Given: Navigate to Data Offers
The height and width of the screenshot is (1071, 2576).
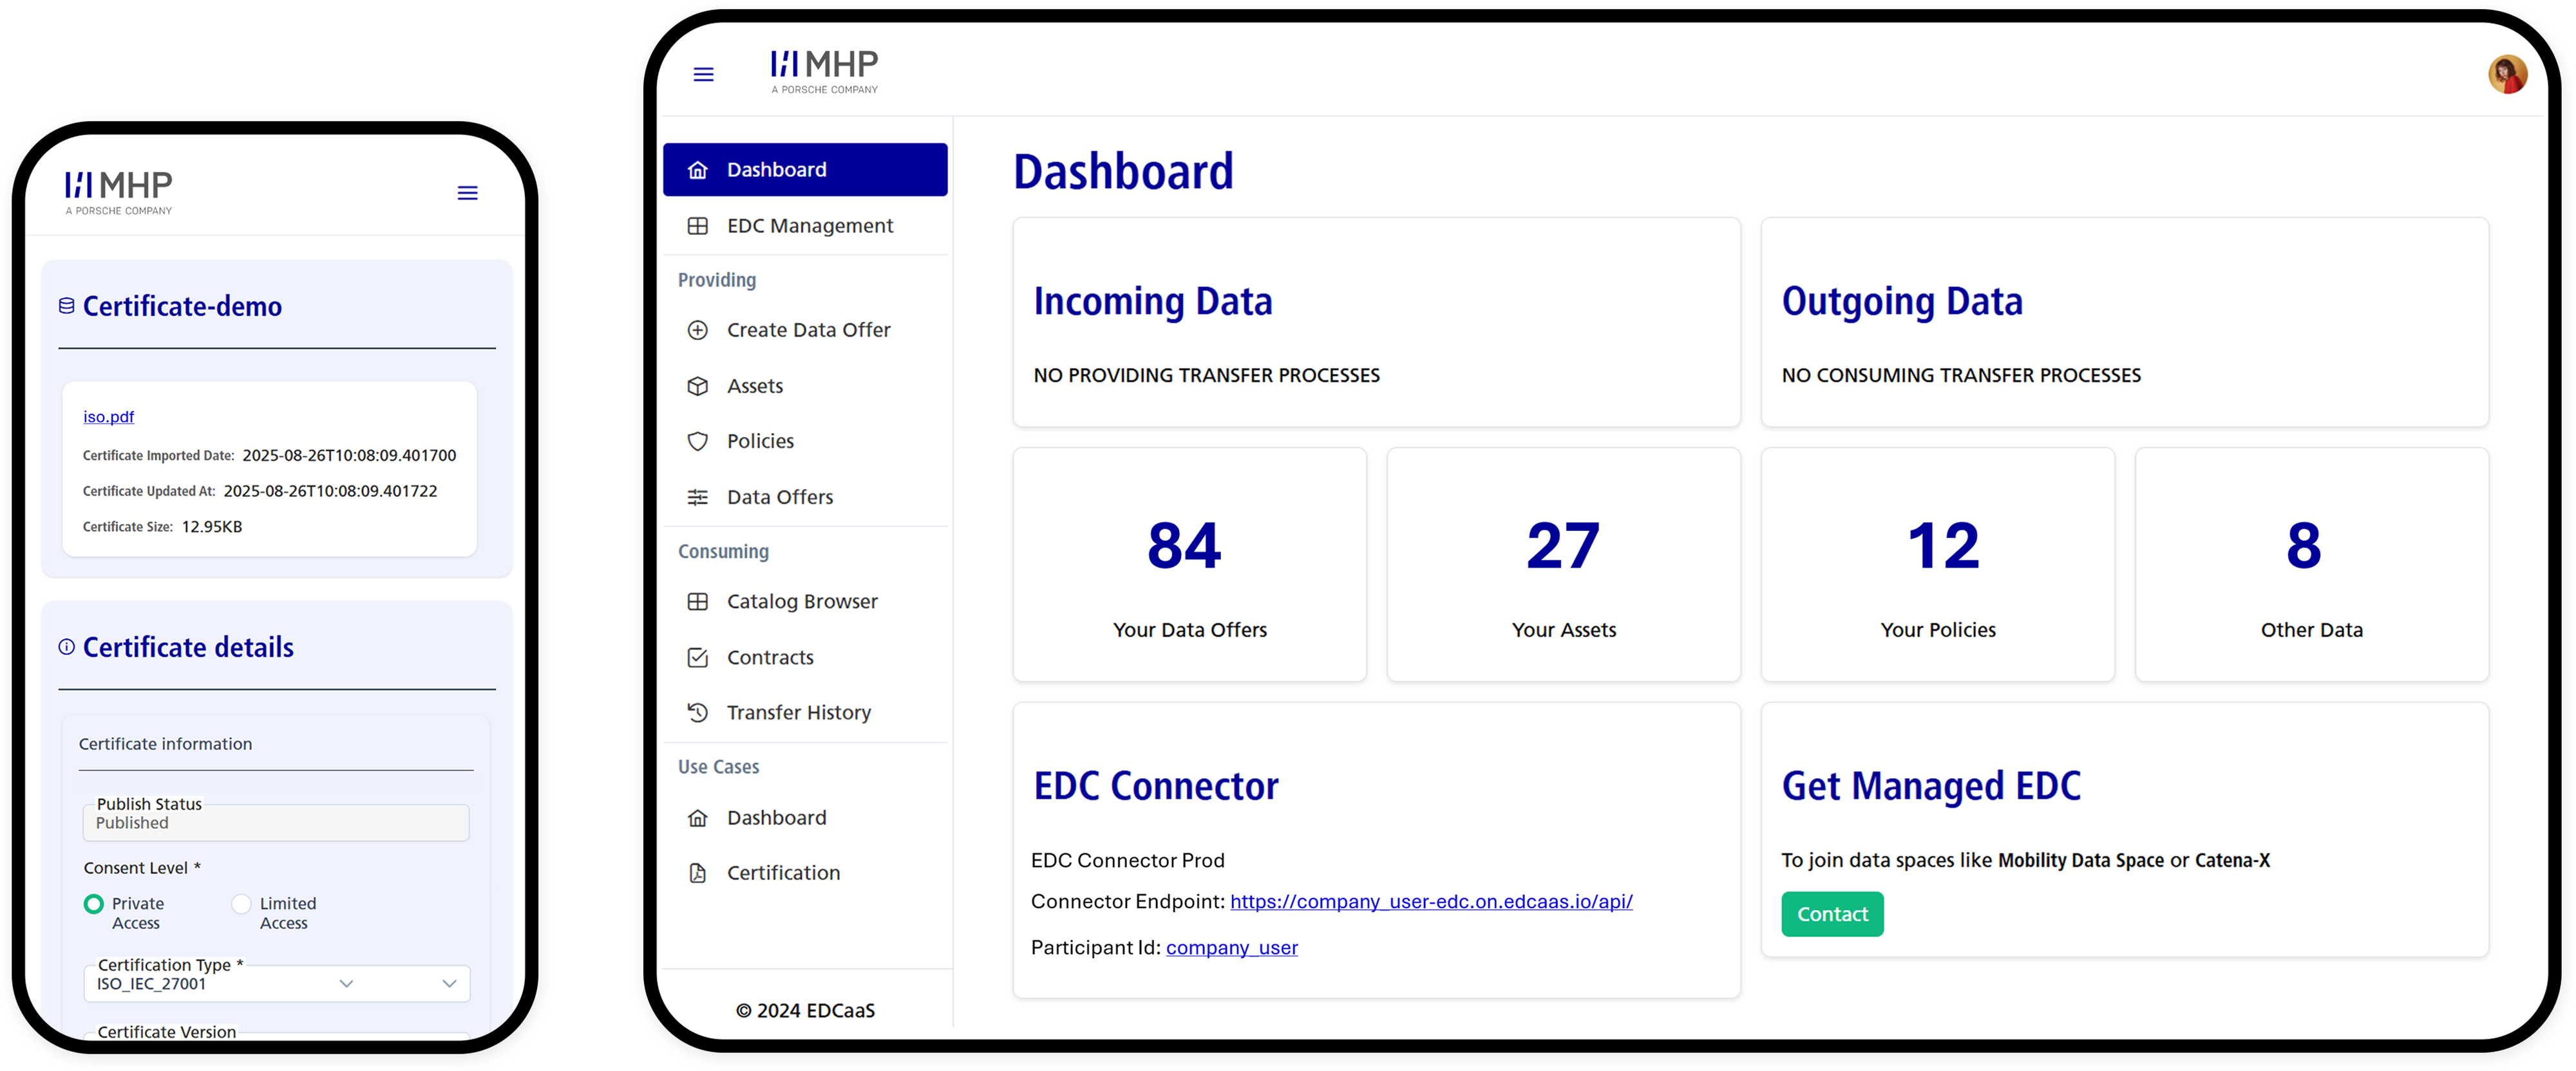Looking at the screenshot, I should pyautogui.click(x=805, y=496).
